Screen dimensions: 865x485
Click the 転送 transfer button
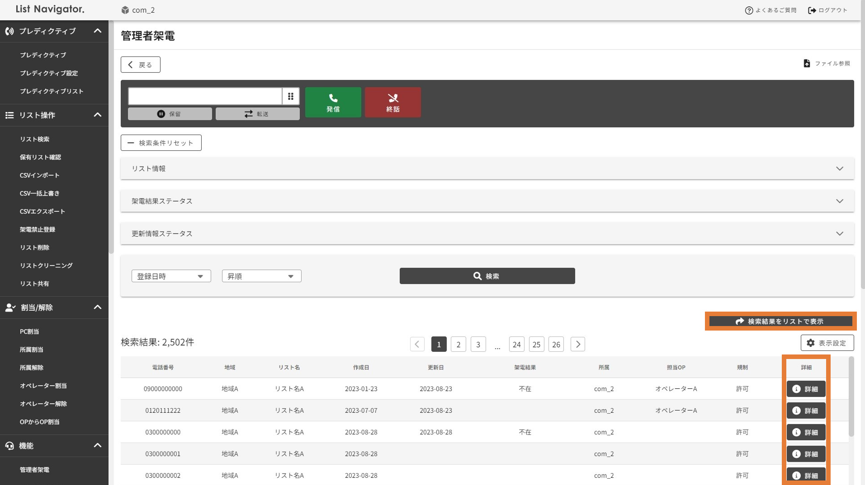[x=257, y=114]
